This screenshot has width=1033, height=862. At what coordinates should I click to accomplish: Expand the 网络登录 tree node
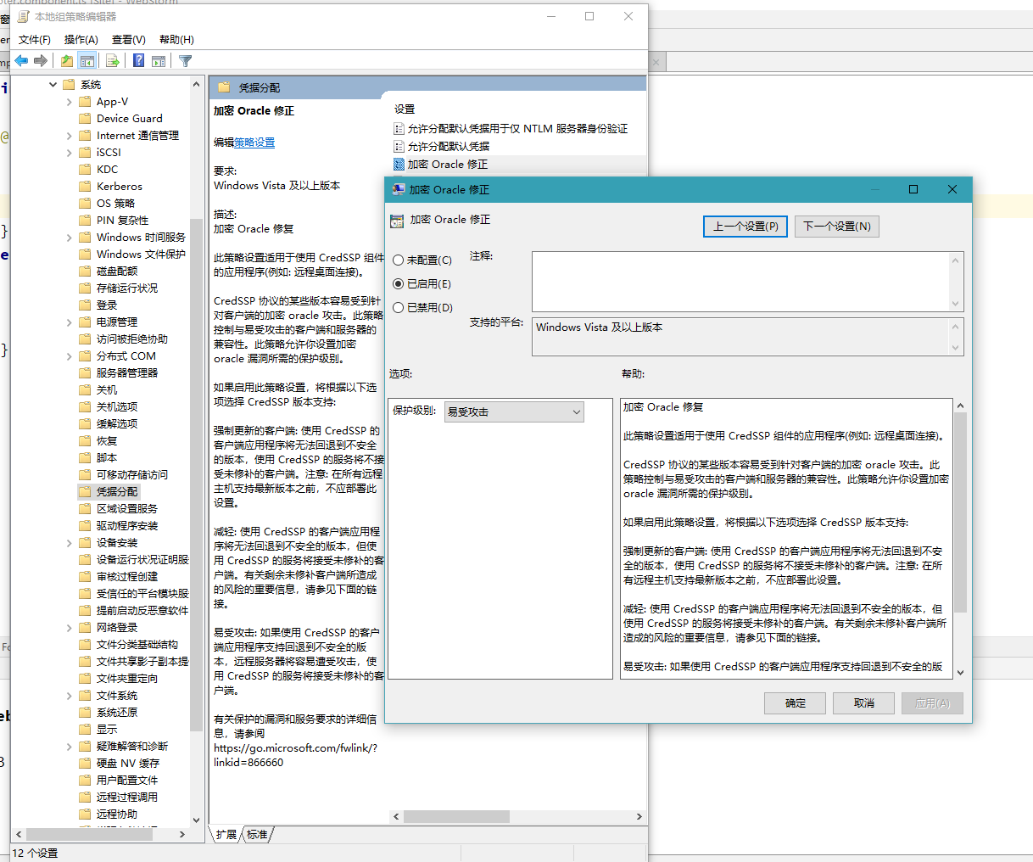[70, 628]
